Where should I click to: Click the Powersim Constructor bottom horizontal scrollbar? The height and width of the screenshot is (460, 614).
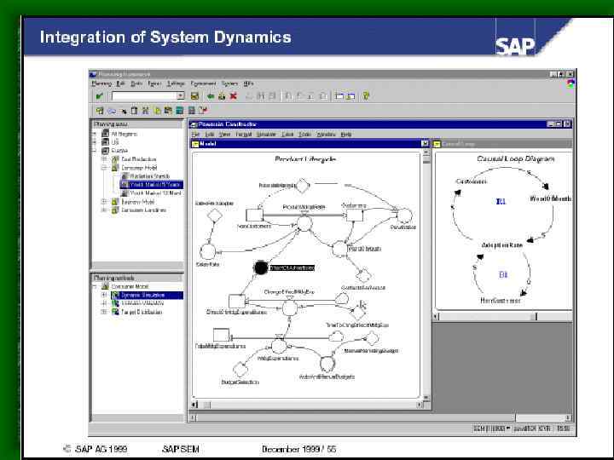tap(381, 417)
